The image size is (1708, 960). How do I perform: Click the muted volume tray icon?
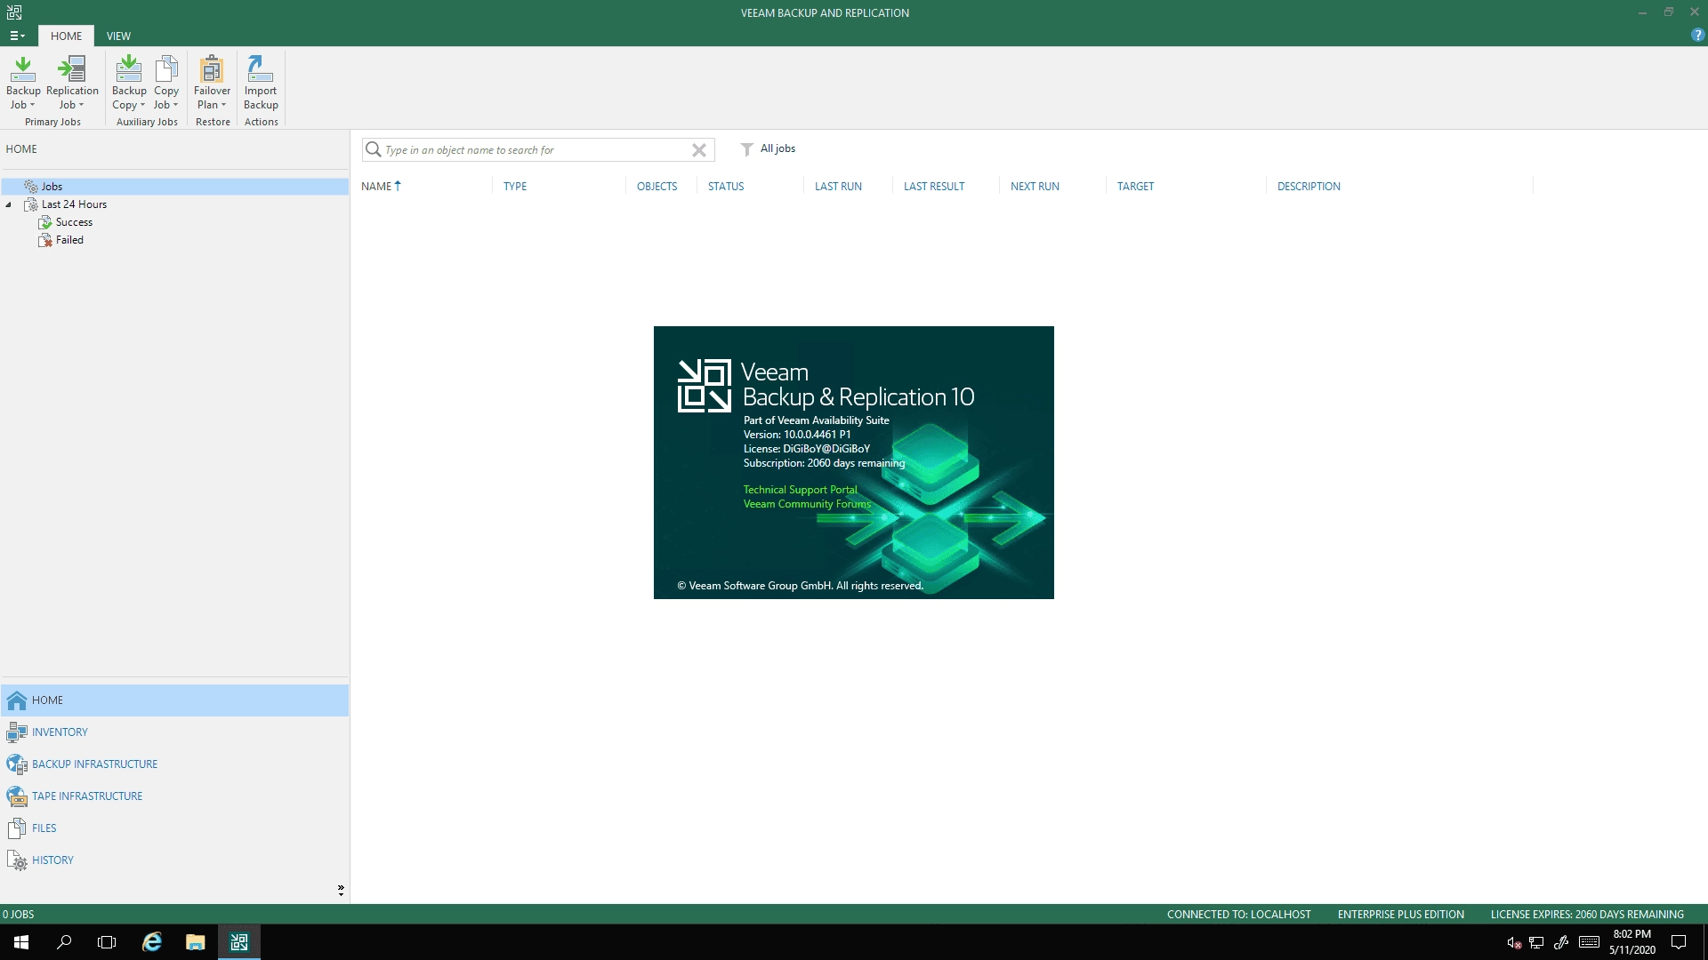pos(1513,943)
